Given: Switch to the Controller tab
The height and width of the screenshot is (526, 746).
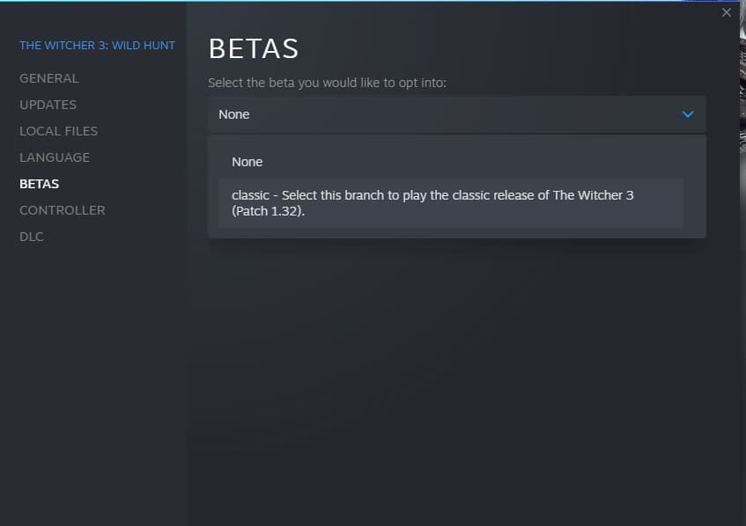Looking at the screenshot, I should point(62,210).
